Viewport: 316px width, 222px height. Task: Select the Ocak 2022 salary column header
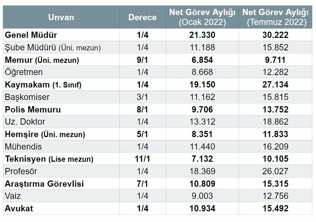(202, 17)
